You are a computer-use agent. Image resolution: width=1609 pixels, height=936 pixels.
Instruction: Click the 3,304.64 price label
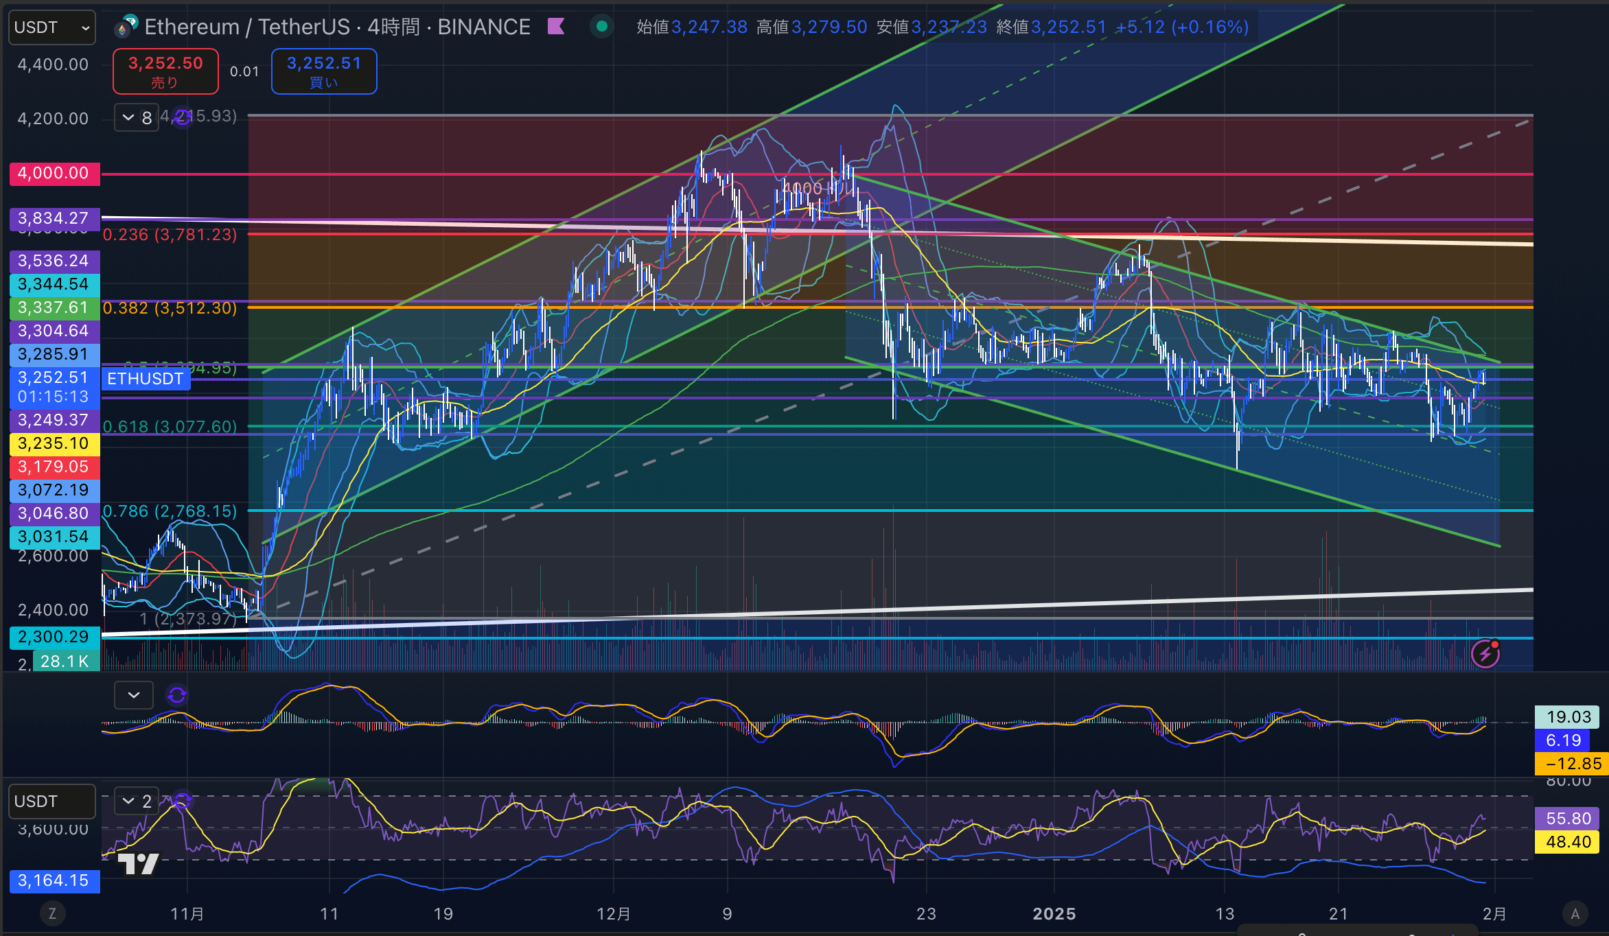click(54, 331)
